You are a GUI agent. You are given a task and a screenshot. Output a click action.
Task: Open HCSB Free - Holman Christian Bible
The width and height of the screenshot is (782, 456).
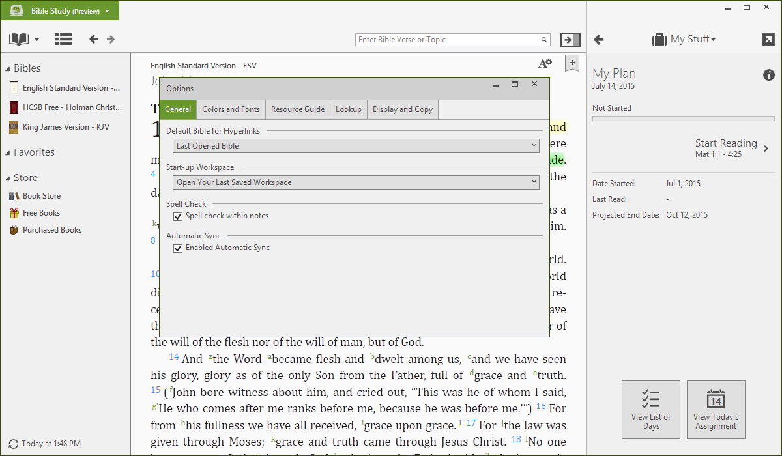click(72, 107)
